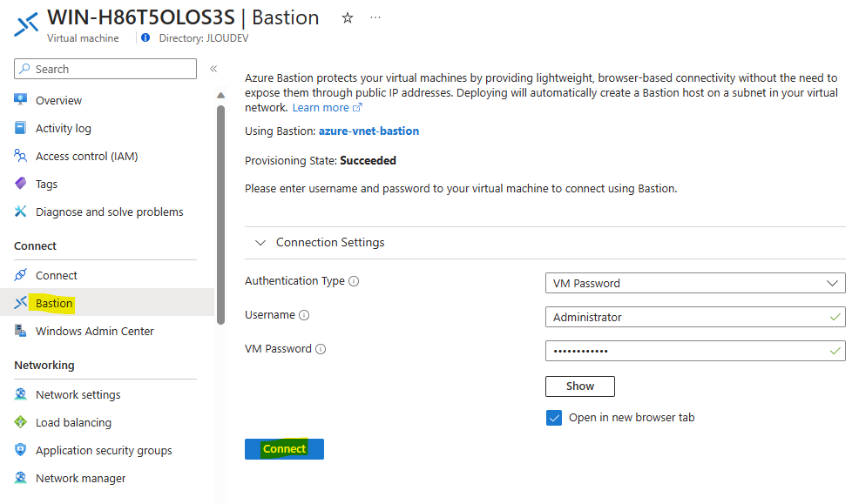
Task: Click the Diagnose wrench icon
Action: point(20,212)
